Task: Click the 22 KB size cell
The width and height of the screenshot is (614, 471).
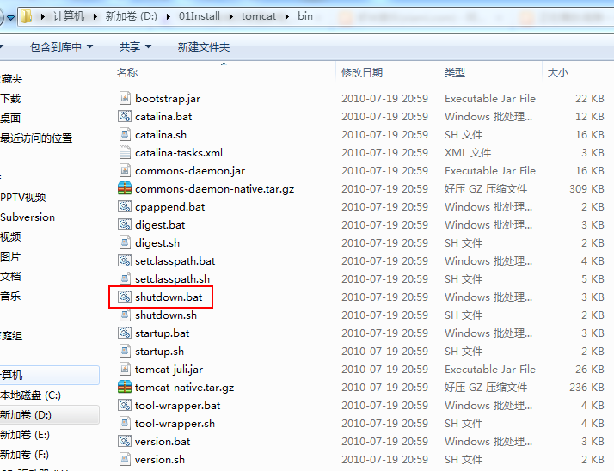Action: [590, 98]
